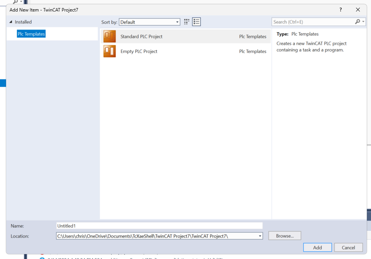This screenshot has width=371, height=259.
Task: Click the Type: Plc Templates description text
Action: coord(297,34)
